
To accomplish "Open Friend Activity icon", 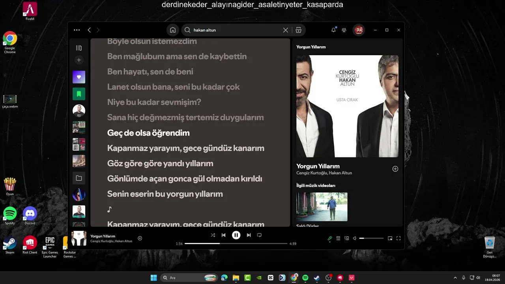I will [x=344, y=30].
